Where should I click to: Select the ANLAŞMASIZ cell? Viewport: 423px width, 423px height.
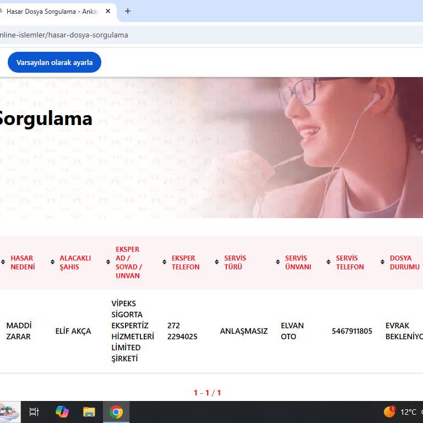[244, 331]
